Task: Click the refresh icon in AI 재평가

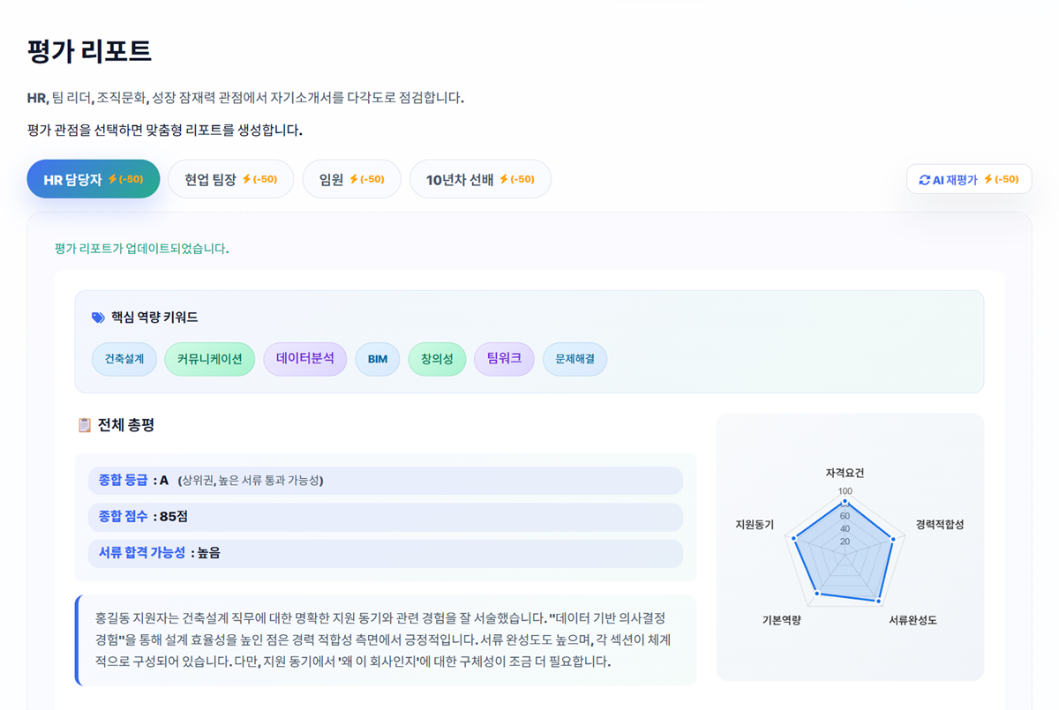Action: tap(924, 180)
